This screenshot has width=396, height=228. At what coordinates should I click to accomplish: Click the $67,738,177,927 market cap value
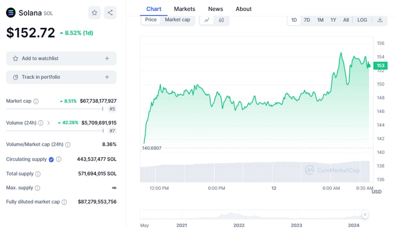(98, 101)
